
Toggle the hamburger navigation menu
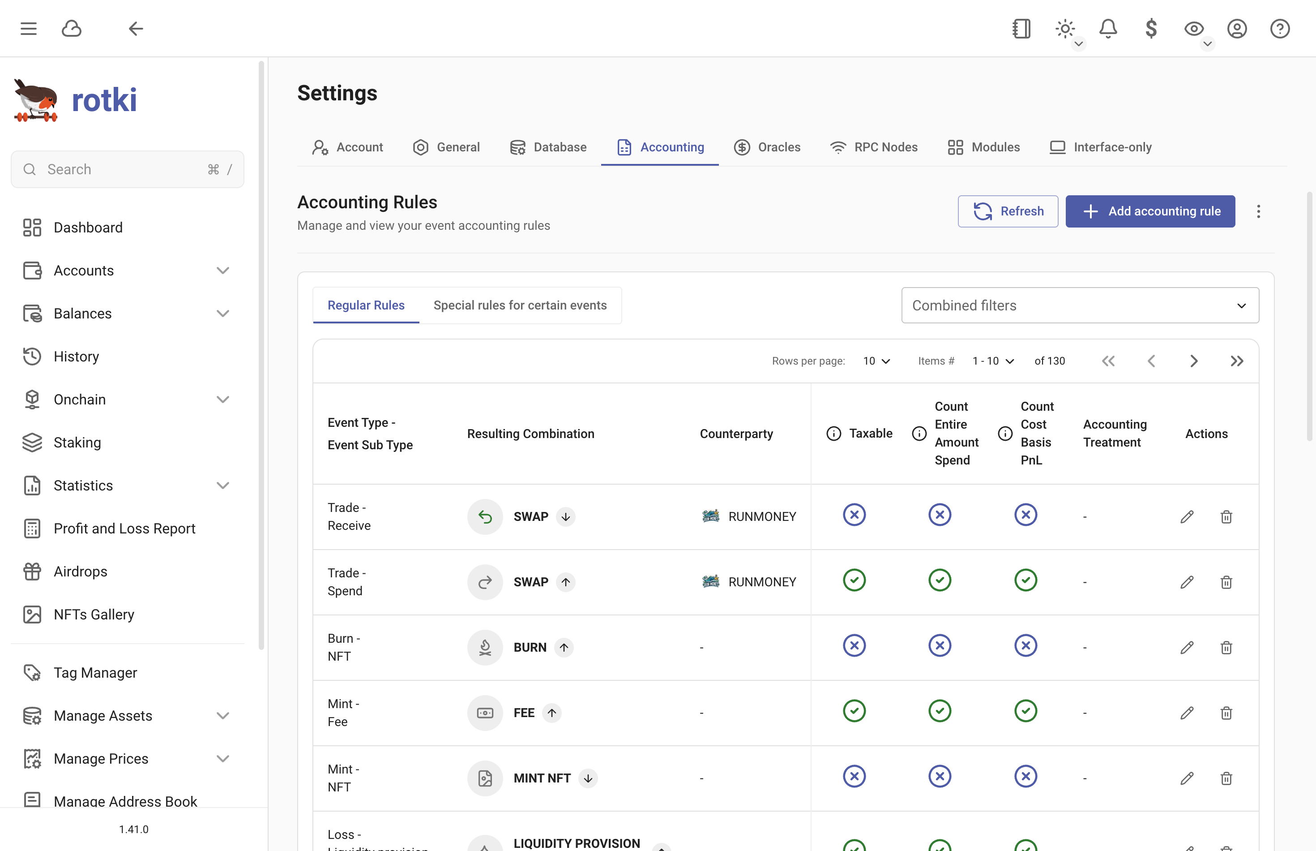point(29,29)
